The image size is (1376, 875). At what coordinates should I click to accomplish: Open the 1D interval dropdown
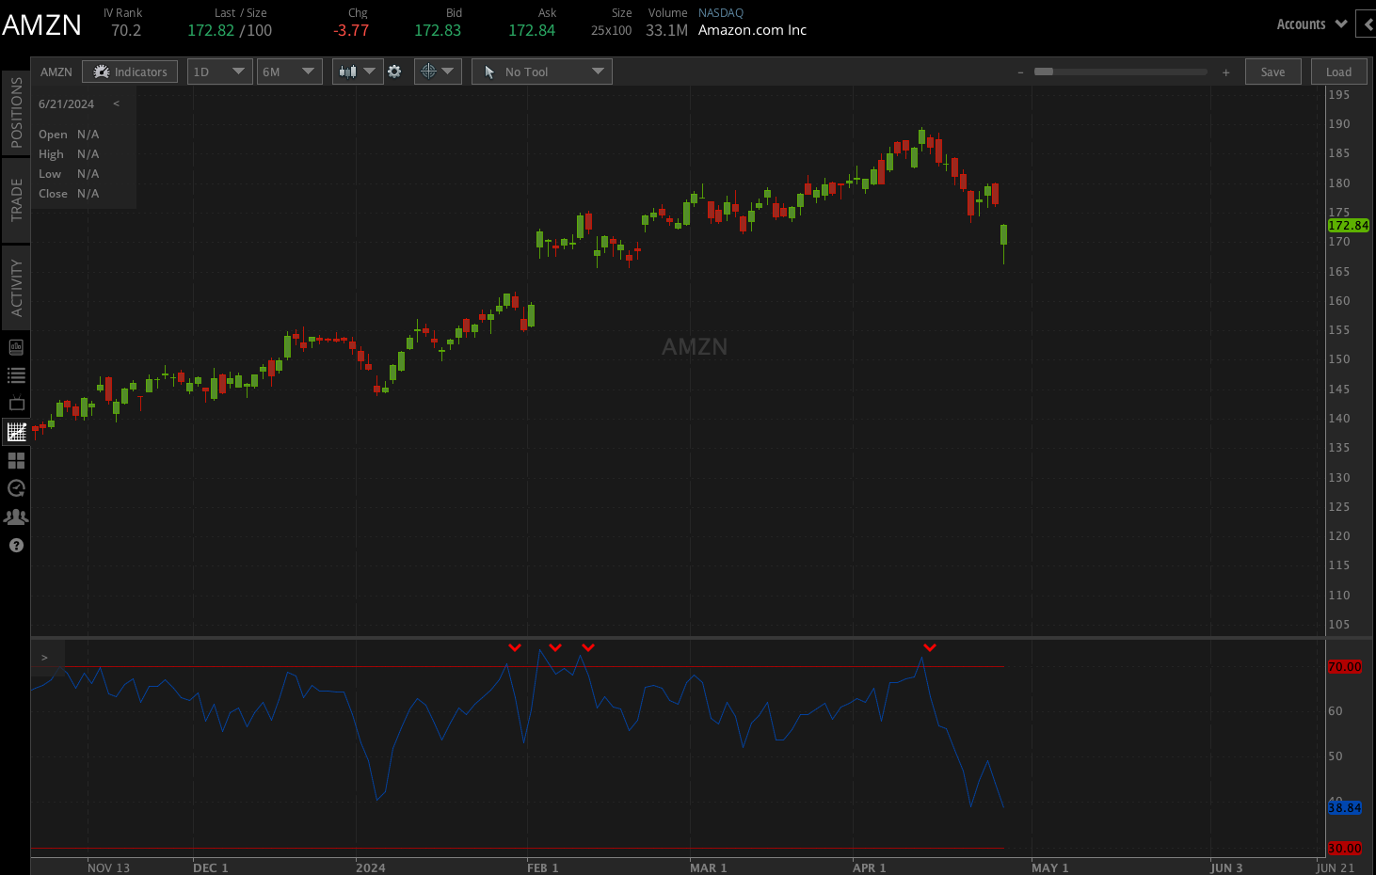click(219, 72)
